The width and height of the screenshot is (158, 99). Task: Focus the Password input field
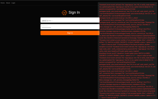point(70,27)
